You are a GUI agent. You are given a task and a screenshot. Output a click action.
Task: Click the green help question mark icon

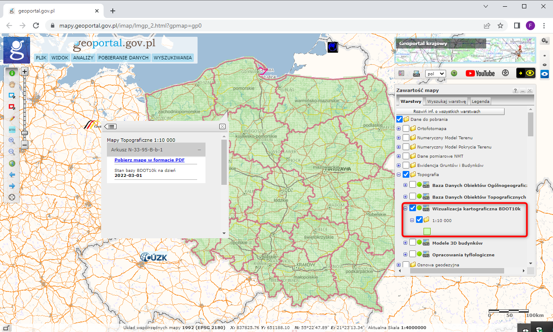click(454, 73)
